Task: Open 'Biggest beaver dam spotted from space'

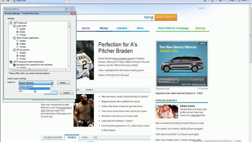Action: click(121, 101)
